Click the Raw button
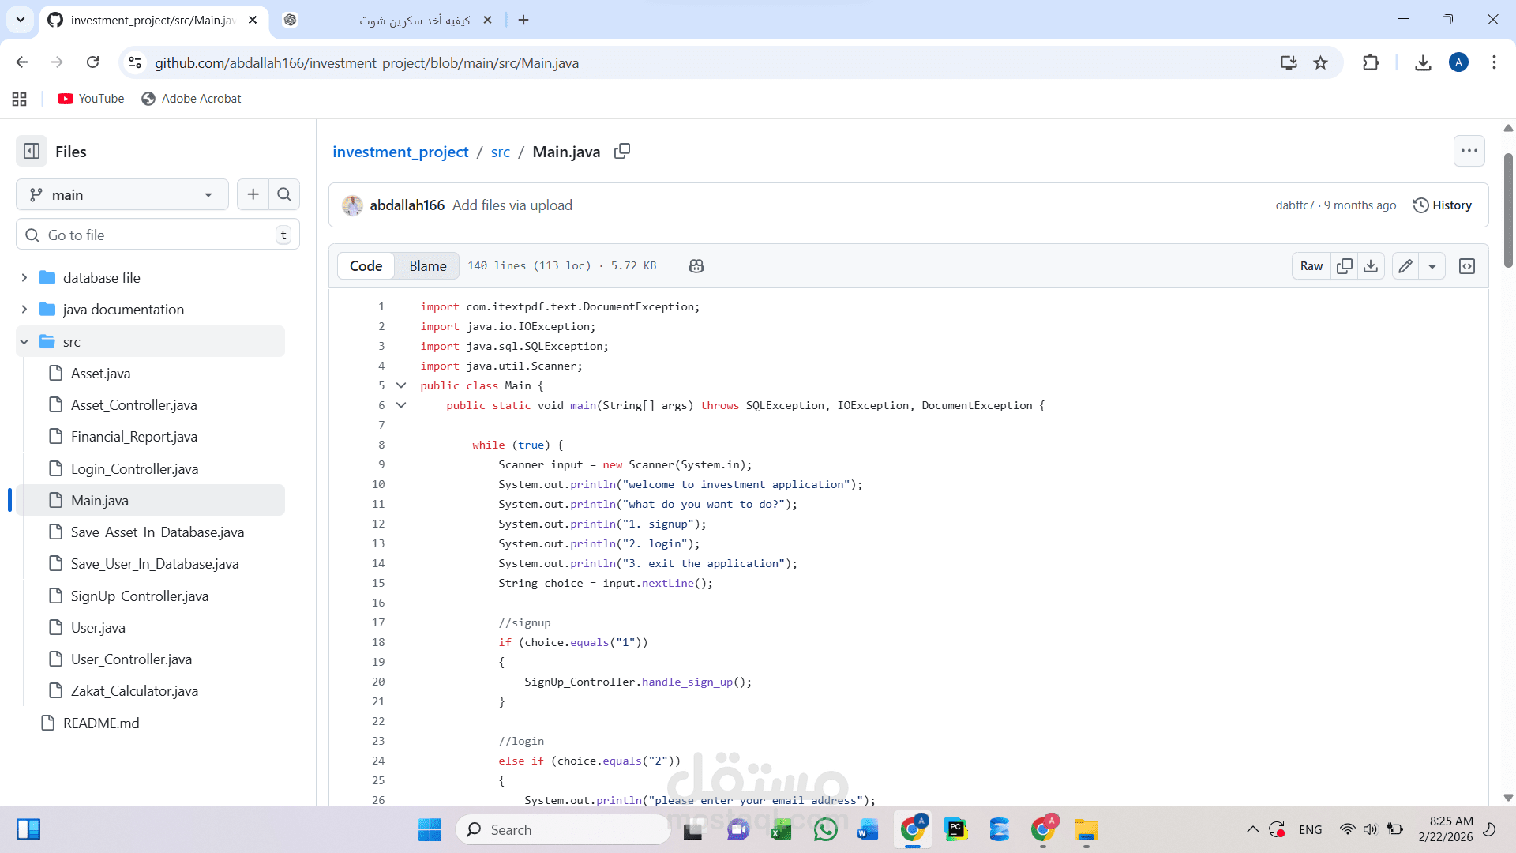Image resolution: width=1516 pixels, height=853 pixels. tap(1311, 266)
